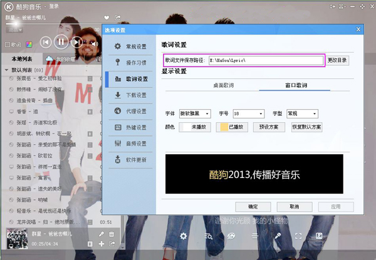Select song 张震岳 - 爱之初体验
This screenshot has height=260, width=376.
pyautogui.click(x=39, y=78)
